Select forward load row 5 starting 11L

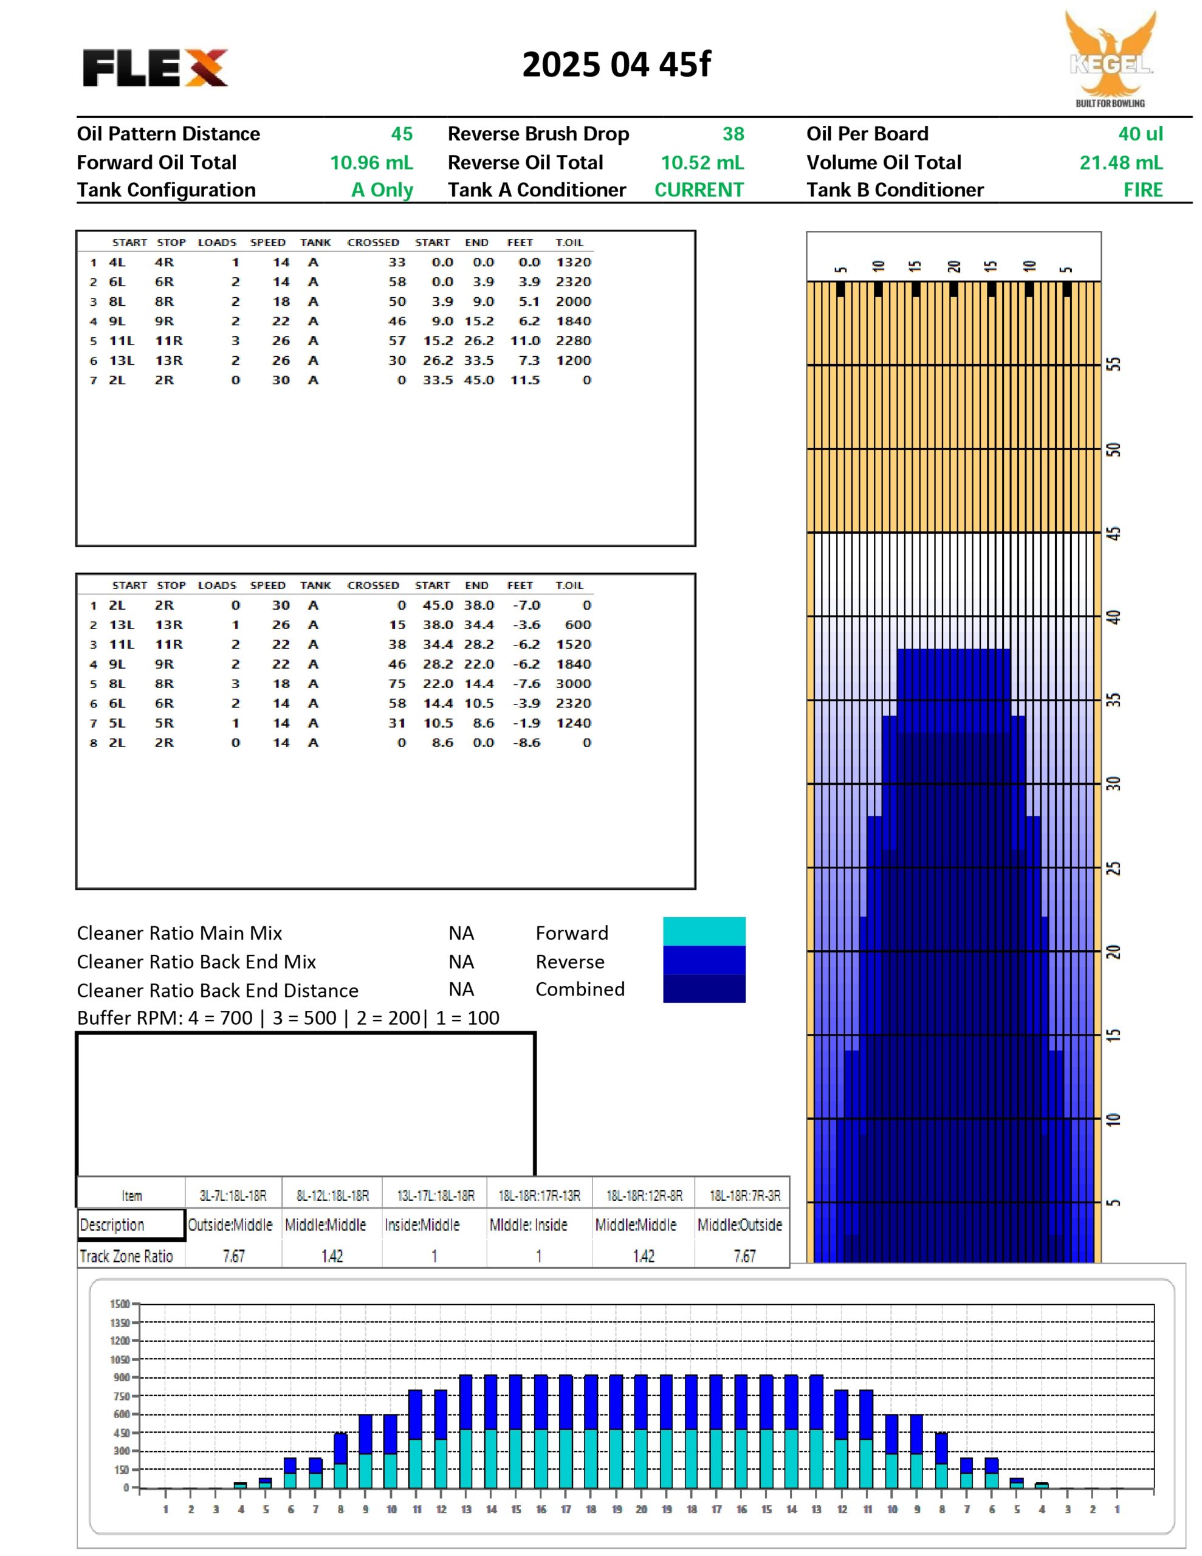(340, 341)
